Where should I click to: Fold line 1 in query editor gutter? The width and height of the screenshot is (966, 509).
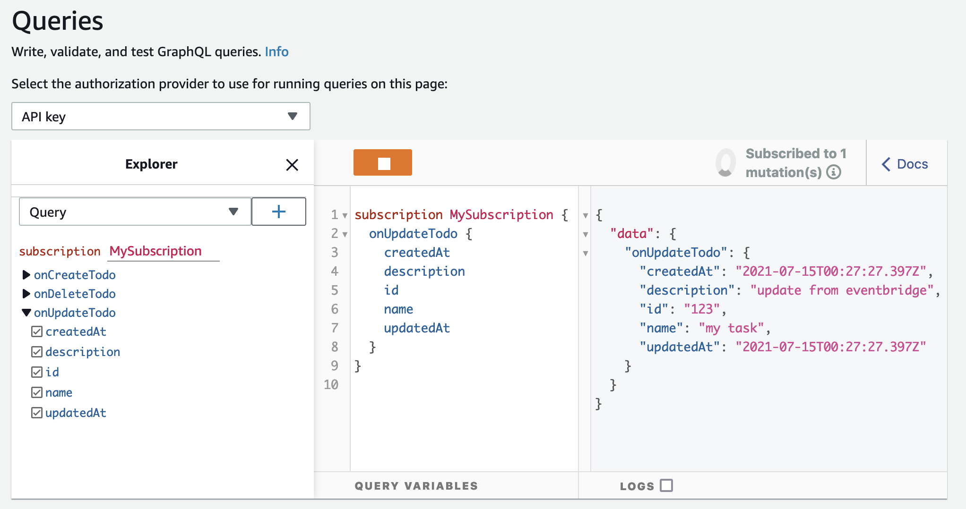[345, 215]
